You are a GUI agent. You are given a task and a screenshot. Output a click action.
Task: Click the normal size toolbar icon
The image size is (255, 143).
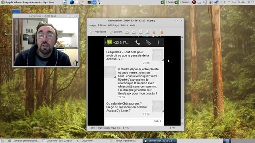pyautogui.click(x=141, y=32)
